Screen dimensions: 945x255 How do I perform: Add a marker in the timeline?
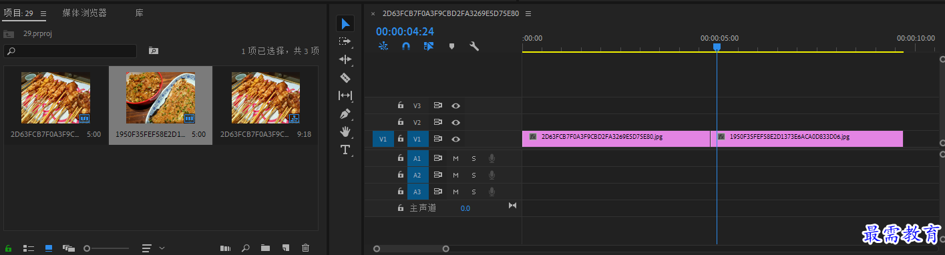point(451,46)
